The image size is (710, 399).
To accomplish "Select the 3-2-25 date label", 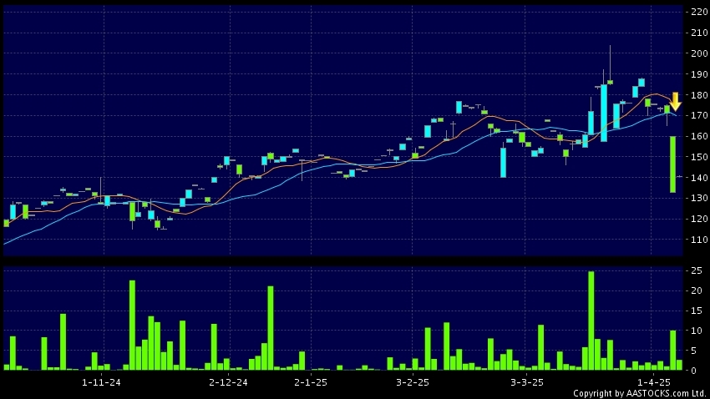I will 413,382.
